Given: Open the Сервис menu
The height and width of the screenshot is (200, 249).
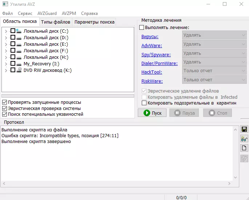Looking at the screenshot, I should coord(25,13).
